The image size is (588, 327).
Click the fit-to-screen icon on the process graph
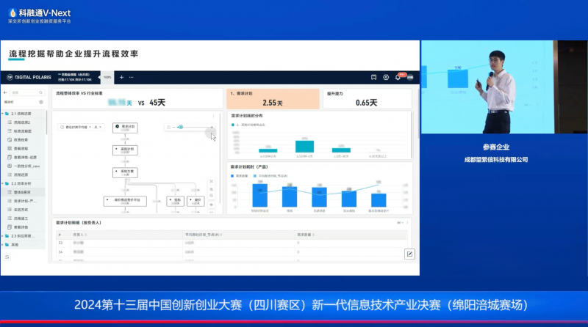pyautogui.click(x=212, y=181)
